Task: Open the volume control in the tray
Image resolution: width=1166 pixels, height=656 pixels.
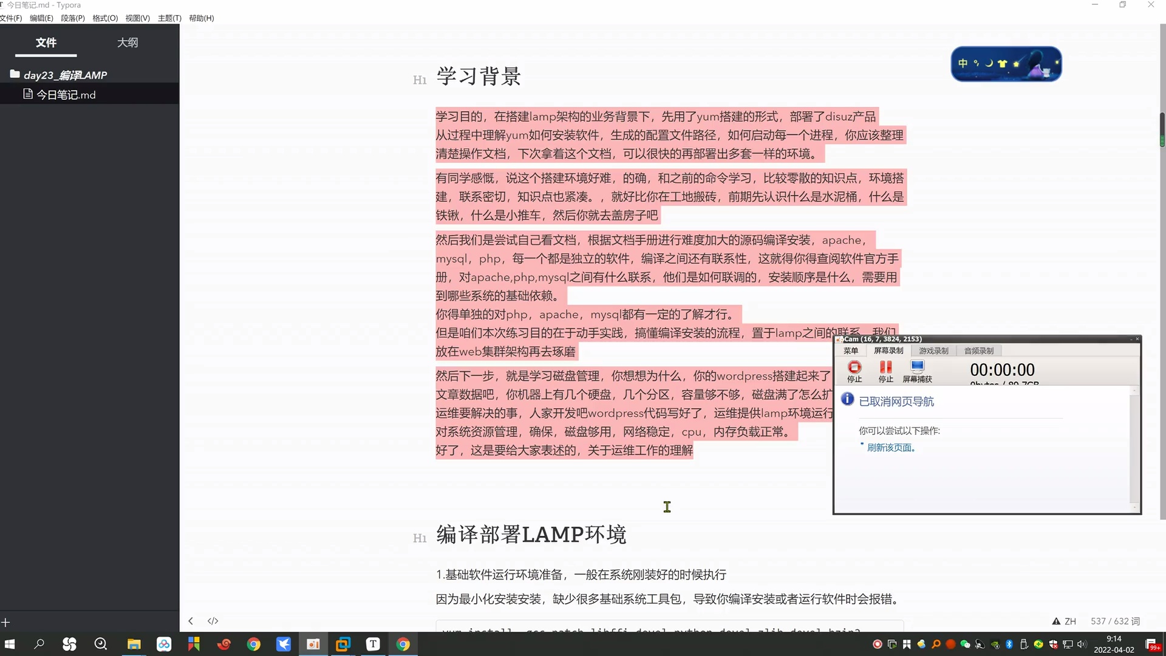Action: pos(1082,644)
